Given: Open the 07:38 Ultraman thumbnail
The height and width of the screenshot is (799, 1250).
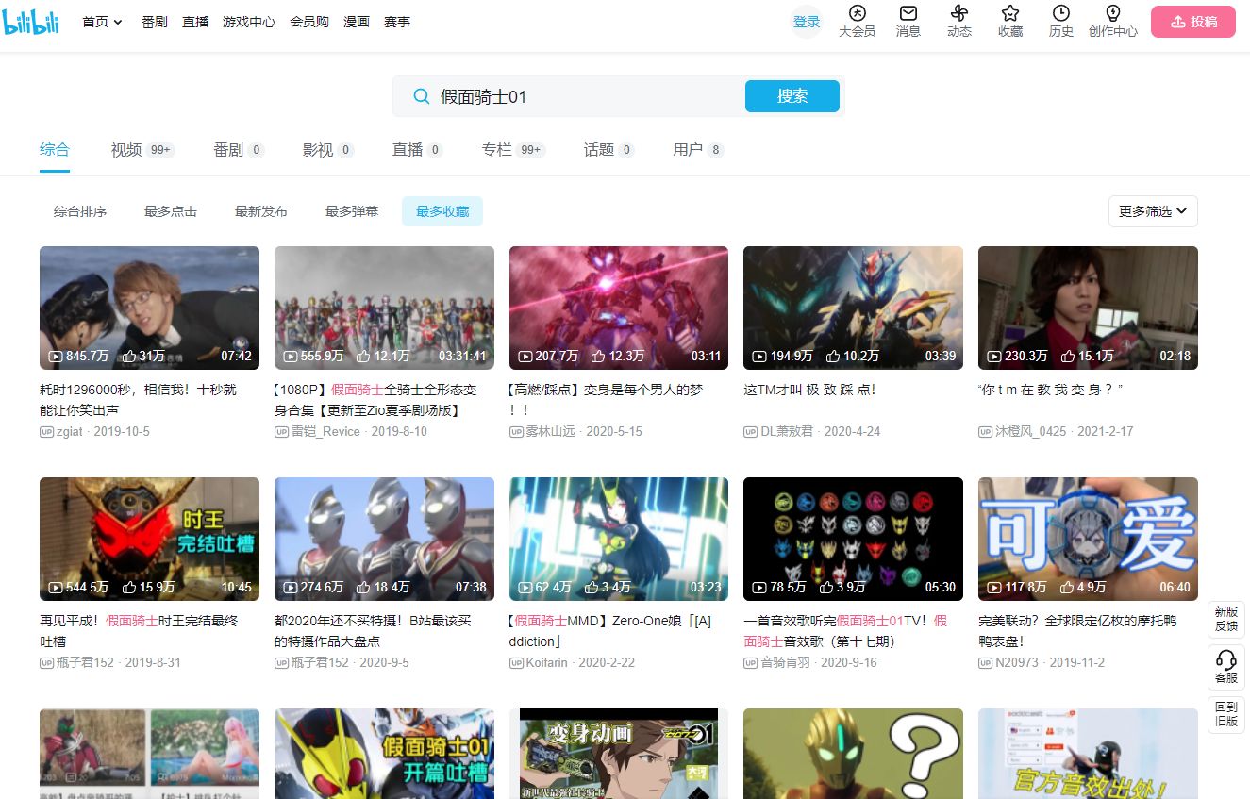Looking at the screenshot, I should (x=384, y=539).
